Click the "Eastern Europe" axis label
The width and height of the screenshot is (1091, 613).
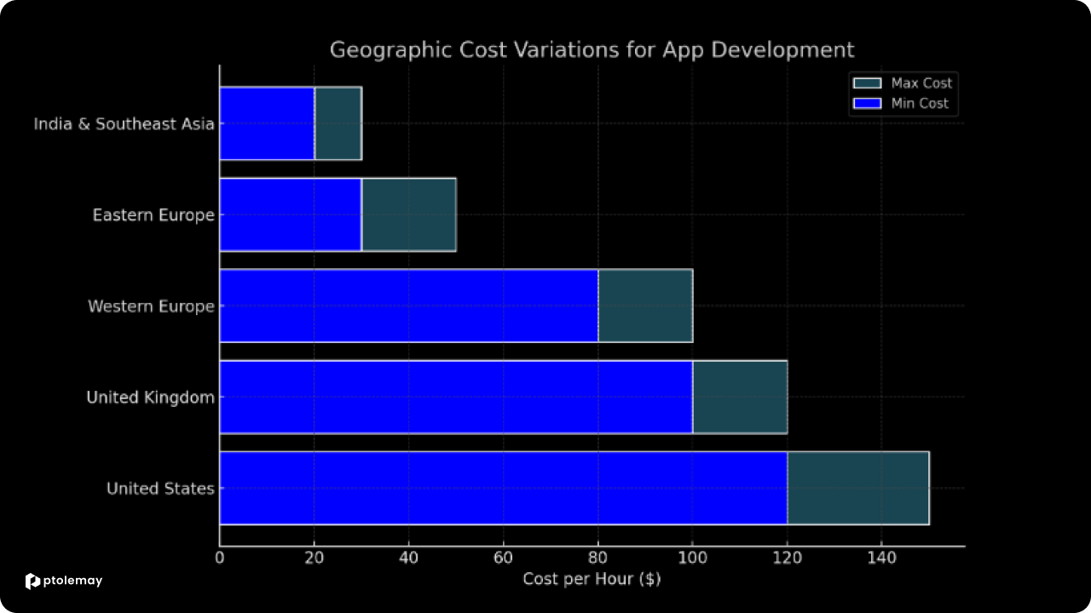153,215
